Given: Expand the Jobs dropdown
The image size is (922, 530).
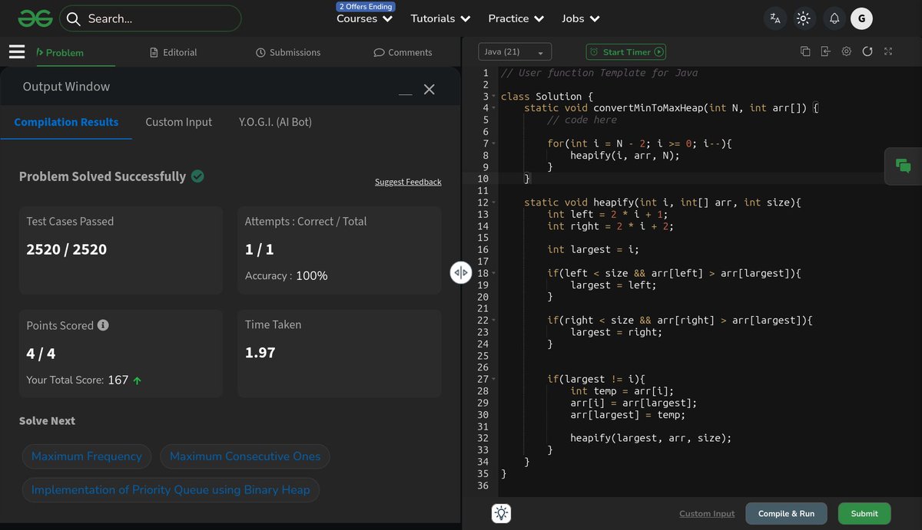Looking at the screenshot, I should click(581, 18).
